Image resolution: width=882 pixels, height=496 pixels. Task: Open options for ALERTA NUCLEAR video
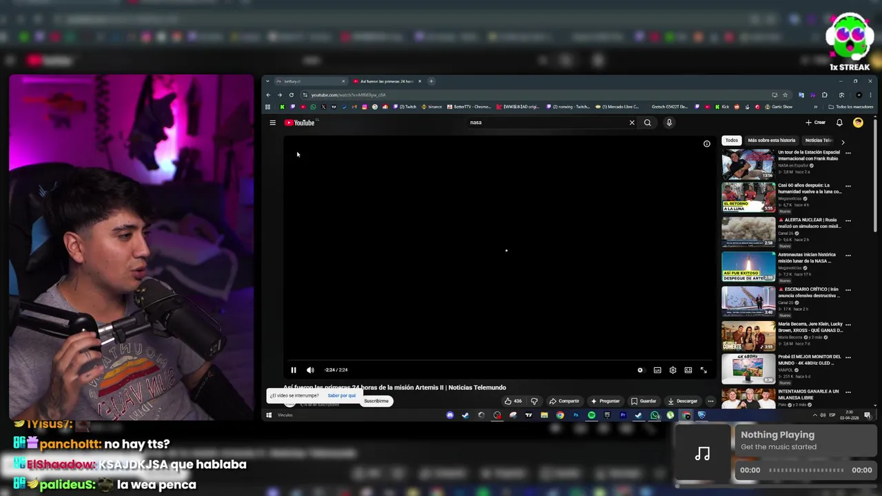coord(848,220)
